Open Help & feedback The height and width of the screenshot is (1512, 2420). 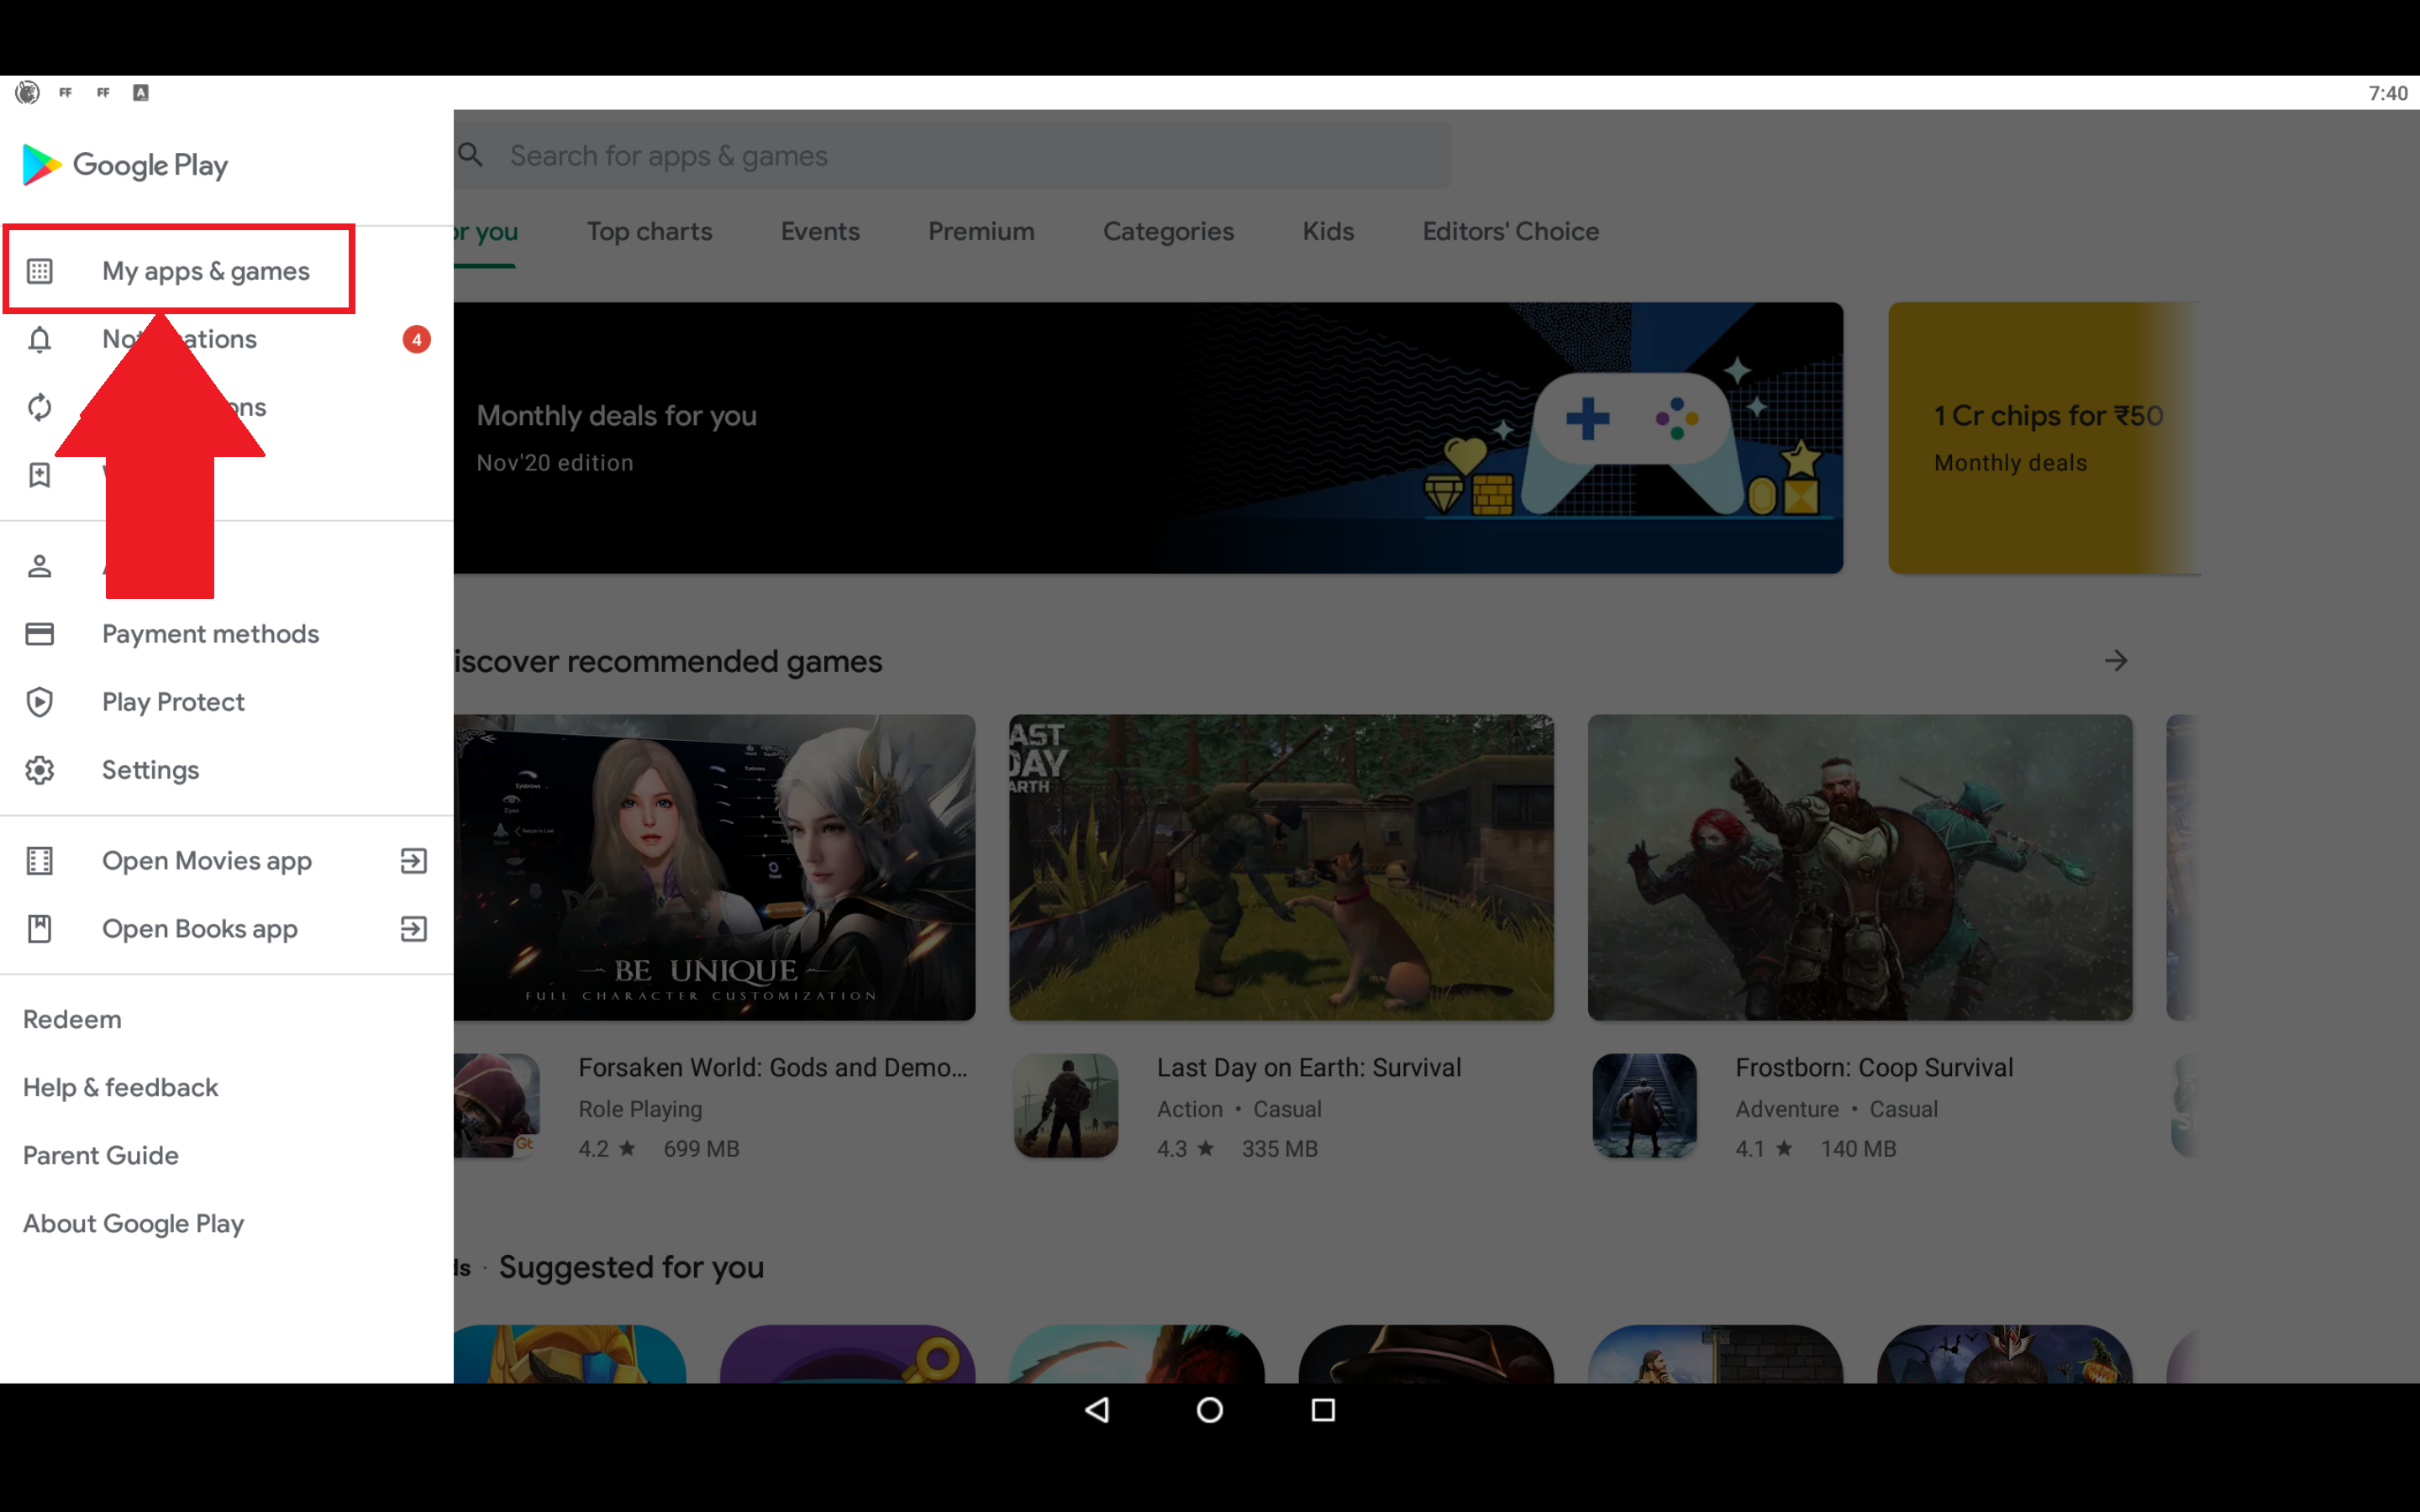[x=120, y=1087]
